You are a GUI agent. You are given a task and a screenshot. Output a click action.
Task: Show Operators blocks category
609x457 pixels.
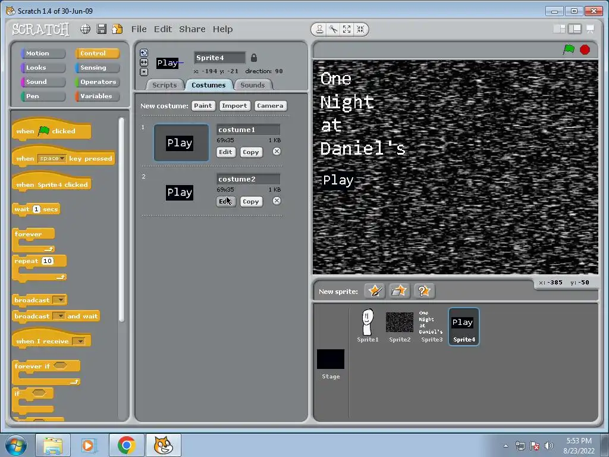[97, 82]
